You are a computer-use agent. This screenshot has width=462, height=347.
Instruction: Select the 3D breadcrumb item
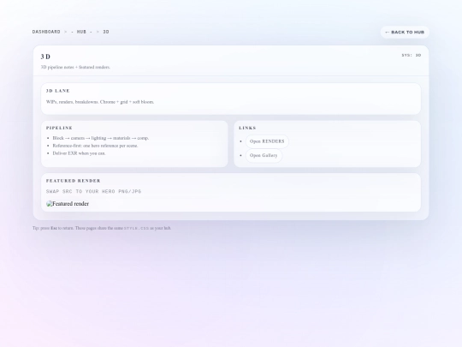point(106,32)
